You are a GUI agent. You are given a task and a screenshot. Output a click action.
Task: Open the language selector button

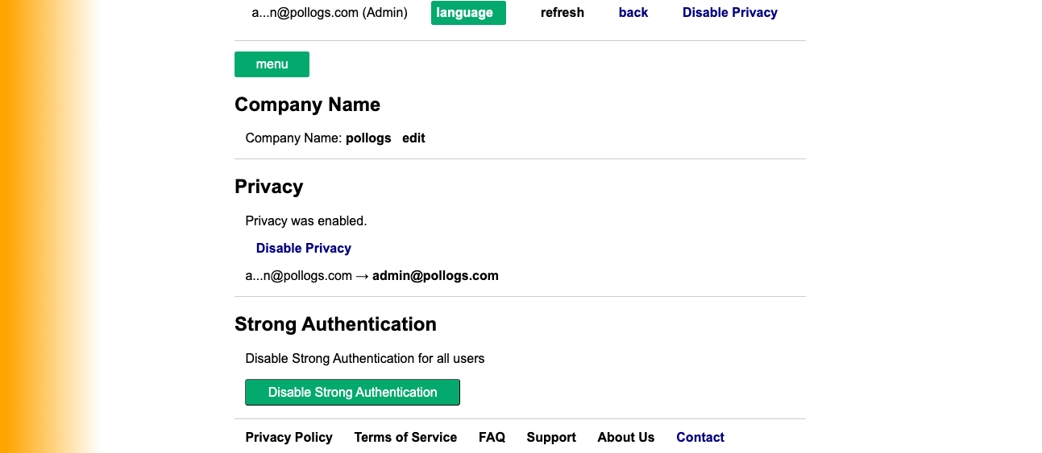coord(468,13)
